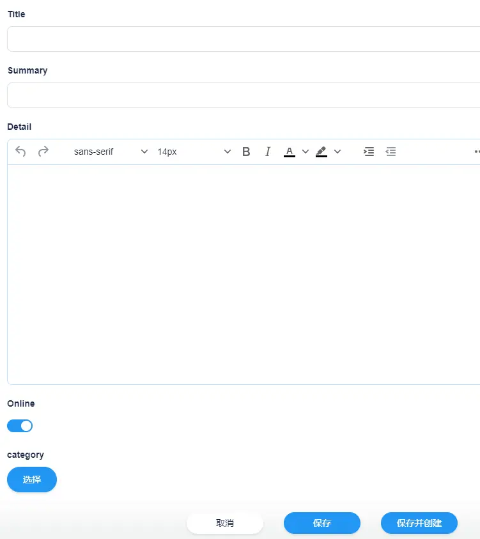Click the Redo icon in editor toolbar
480x539 pixels.
click(43, 152)
